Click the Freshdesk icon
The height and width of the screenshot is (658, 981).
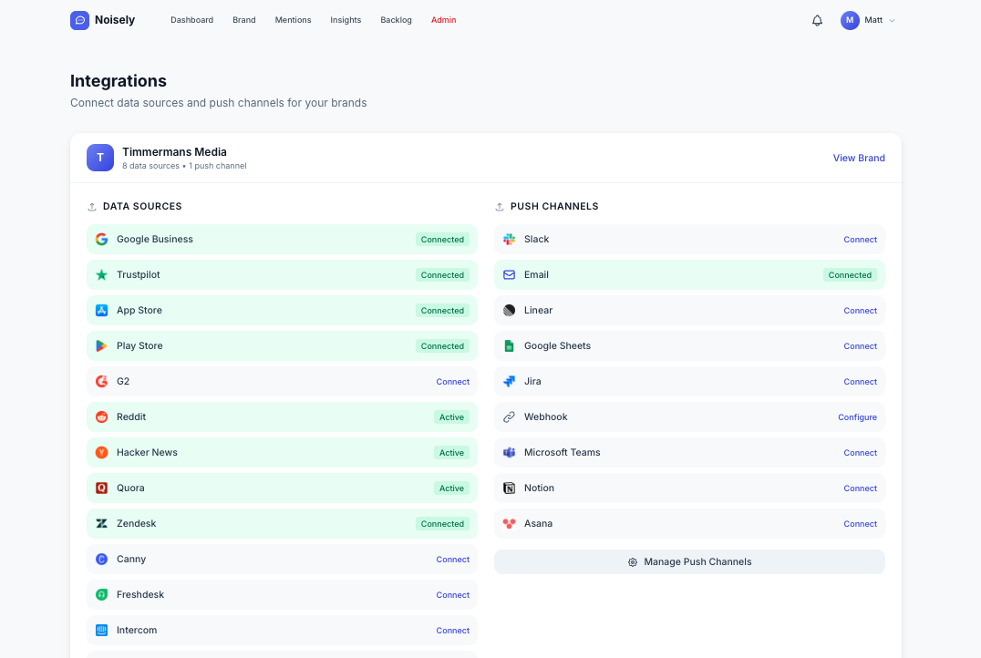(x=101, y=595)
